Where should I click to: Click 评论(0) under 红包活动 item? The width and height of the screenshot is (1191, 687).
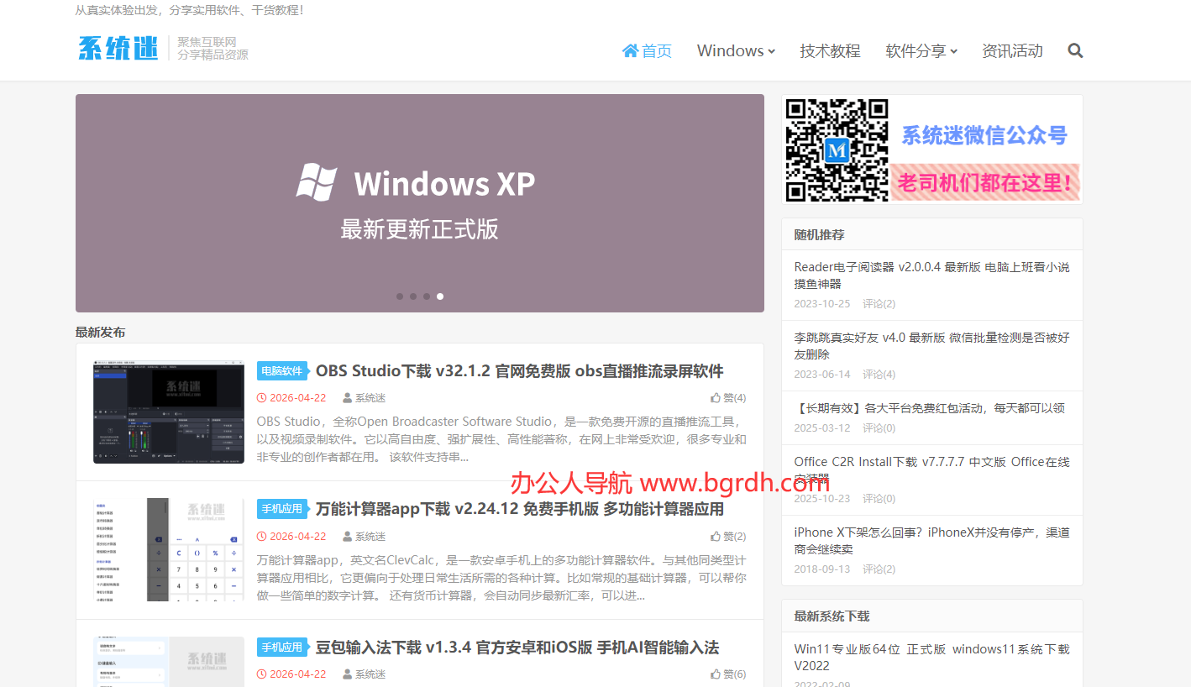(879, 428)
